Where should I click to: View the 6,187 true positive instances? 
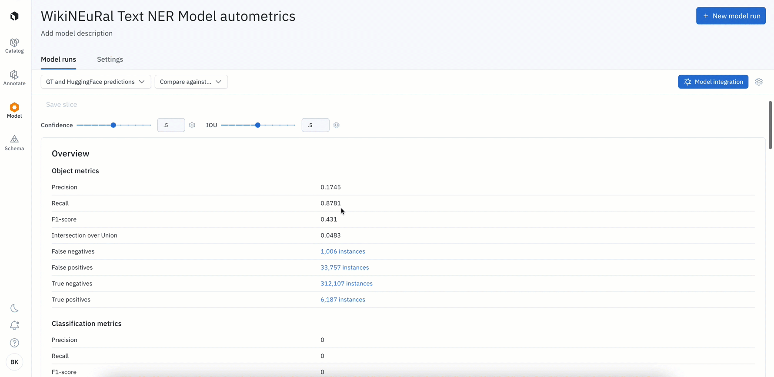(343, 300)
